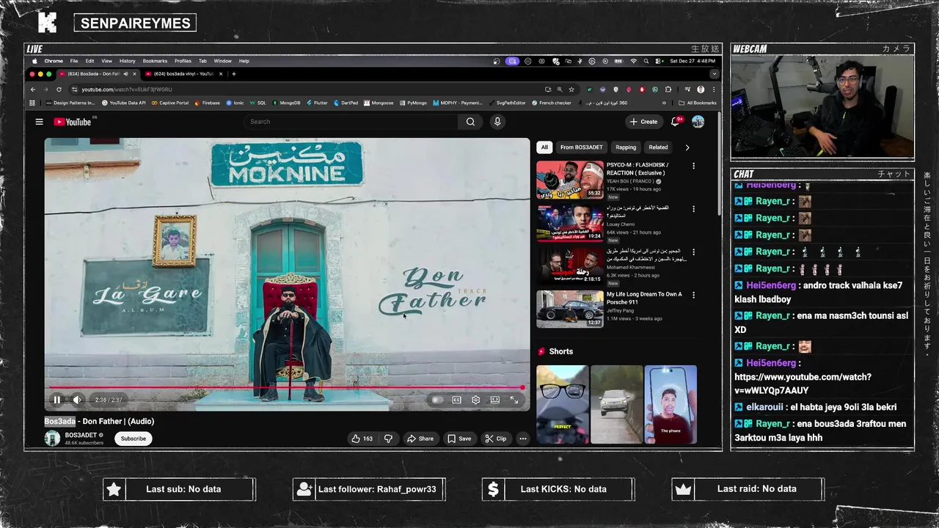Open the All Bookmarks folder
939x528 pixels.
click(x=697, y=103)
